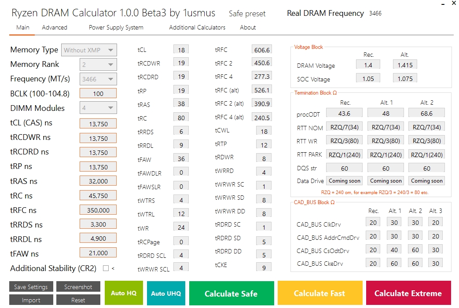The image size is (459, 308).
Task: Select the recommended RTT NOM RZQ/7(34)
Action: tap(344, 127)
